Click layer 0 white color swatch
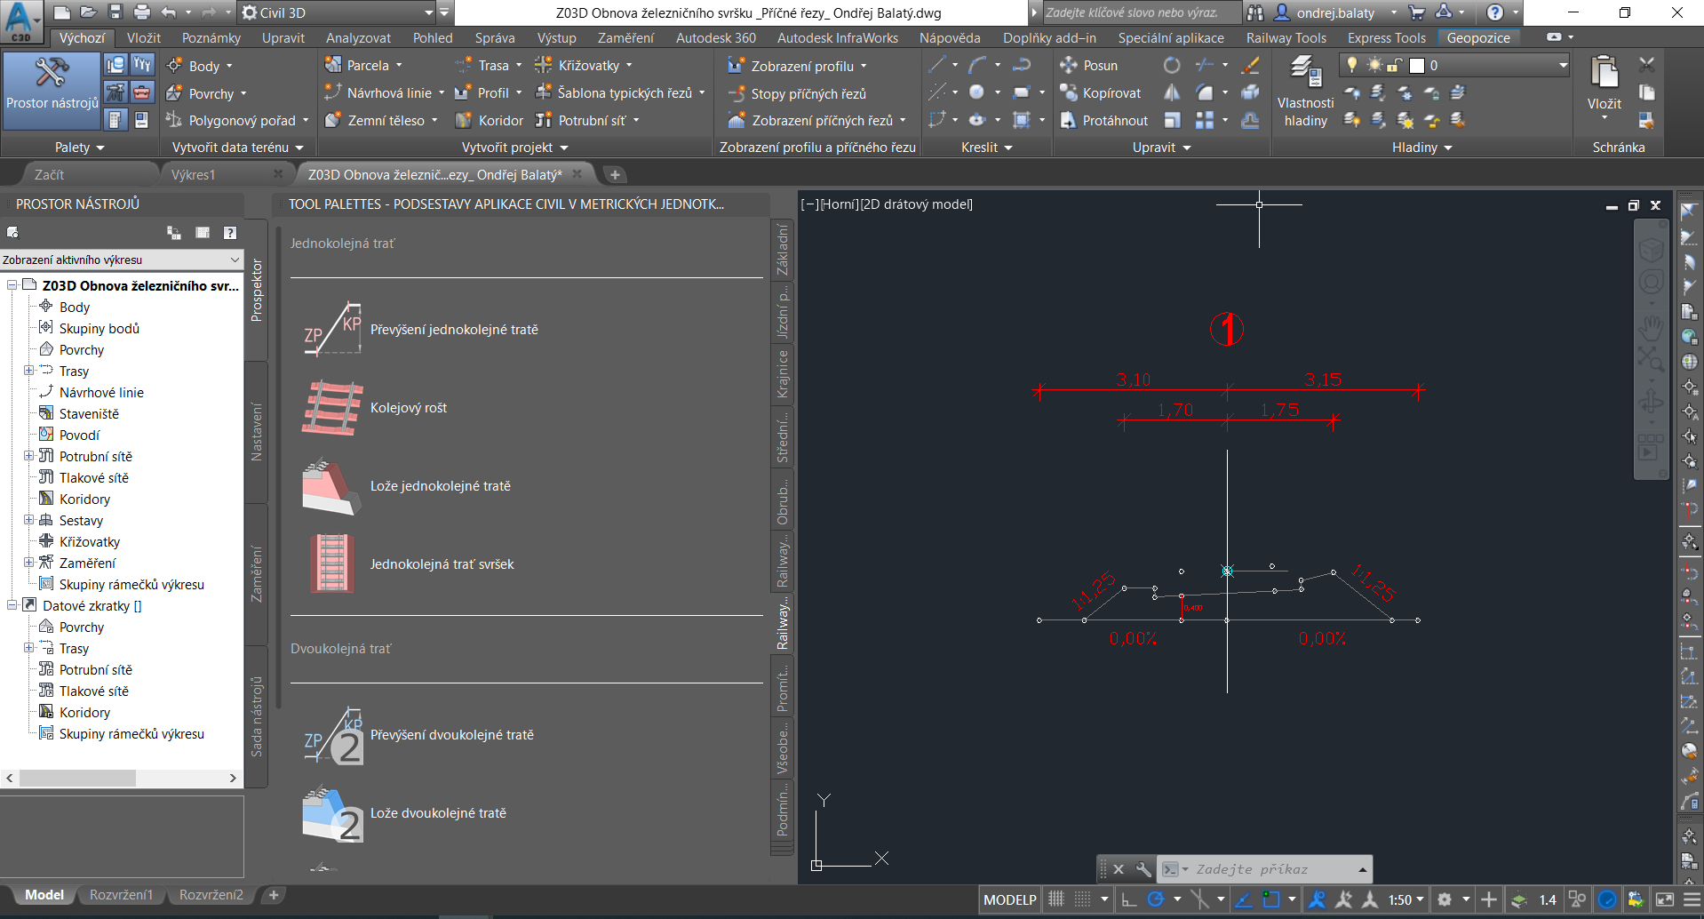This screenshot has height=919, width=1704. coord(1417,65)
